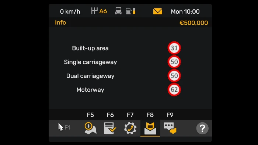Open the roadside assistance phone gear icon
The height and width of the screenshot is (145, 258).
coord(130,128)
